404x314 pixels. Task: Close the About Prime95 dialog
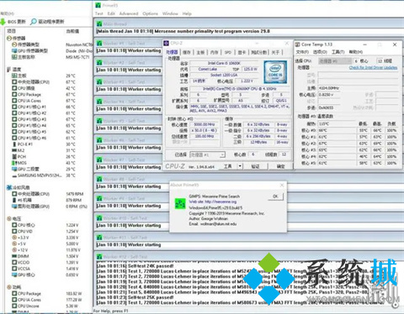click(282, 185)
